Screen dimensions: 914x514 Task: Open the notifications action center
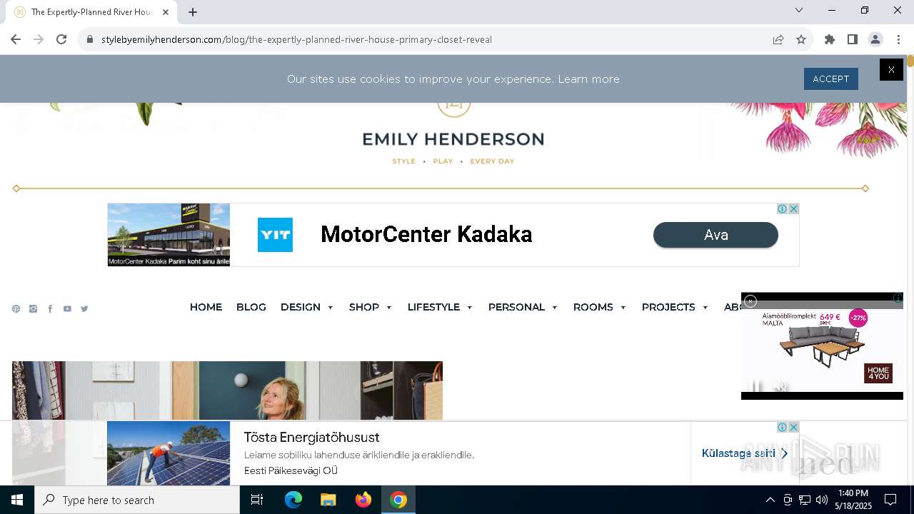coord(890,500)
